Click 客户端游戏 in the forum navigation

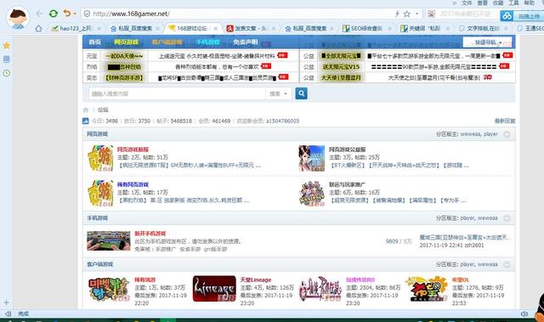pyautogui.click(x=167, y=42)
